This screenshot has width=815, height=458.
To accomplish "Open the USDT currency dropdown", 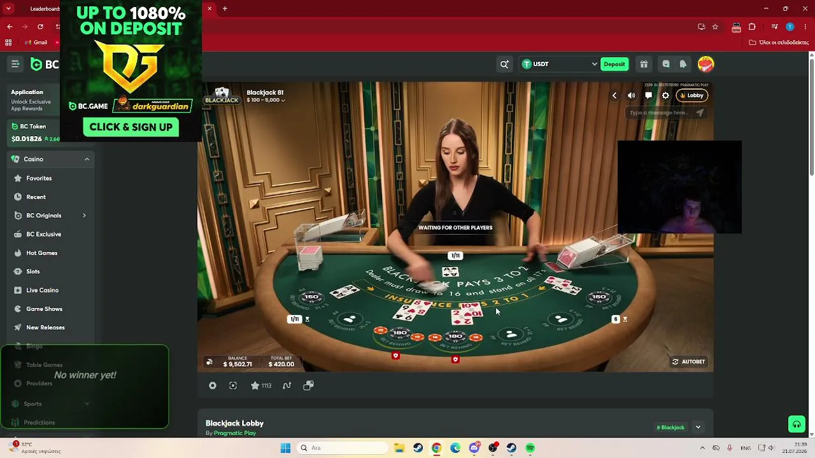I will tap(559, 64).
